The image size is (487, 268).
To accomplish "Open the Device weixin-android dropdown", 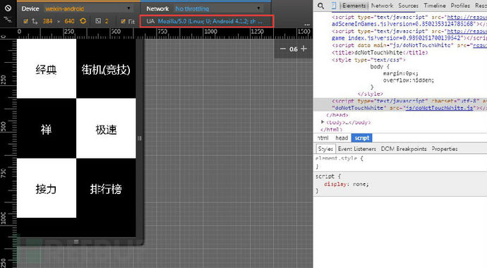I will (x=88, y=8).
